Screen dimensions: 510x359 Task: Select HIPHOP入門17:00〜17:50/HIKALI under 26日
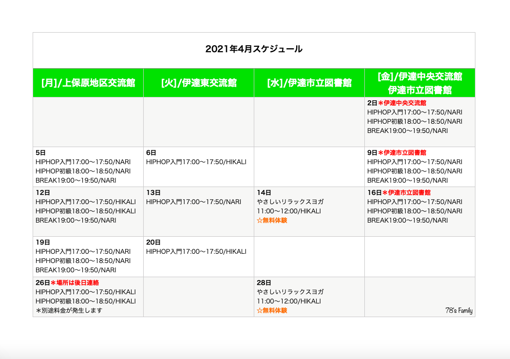click(86, 292)
